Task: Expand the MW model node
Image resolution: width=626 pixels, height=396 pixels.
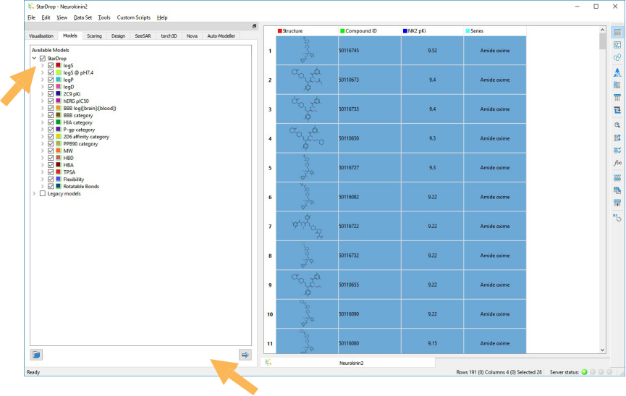Action: pos(42,151)
